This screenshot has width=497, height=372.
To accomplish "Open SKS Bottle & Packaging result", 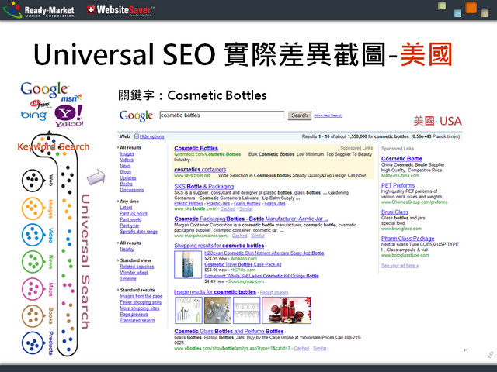I will [x=203, y=187].
